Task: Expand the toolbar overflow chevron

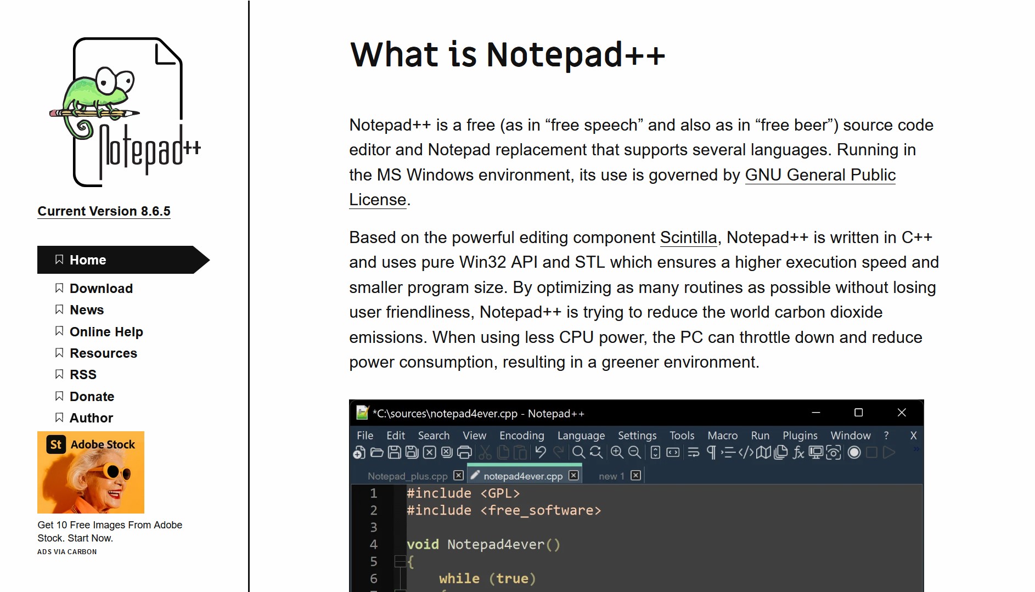Action: point(916,449)
